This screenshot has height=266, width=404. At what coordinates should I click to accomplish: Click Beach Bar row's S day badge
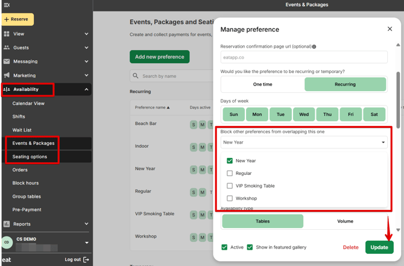[x=194, y=125]
